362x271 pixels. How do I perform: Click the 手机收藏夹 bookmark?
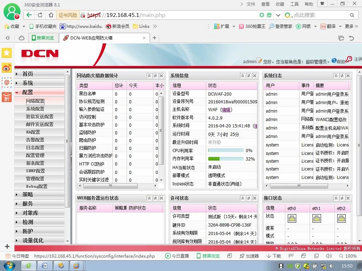pos(43,26)
